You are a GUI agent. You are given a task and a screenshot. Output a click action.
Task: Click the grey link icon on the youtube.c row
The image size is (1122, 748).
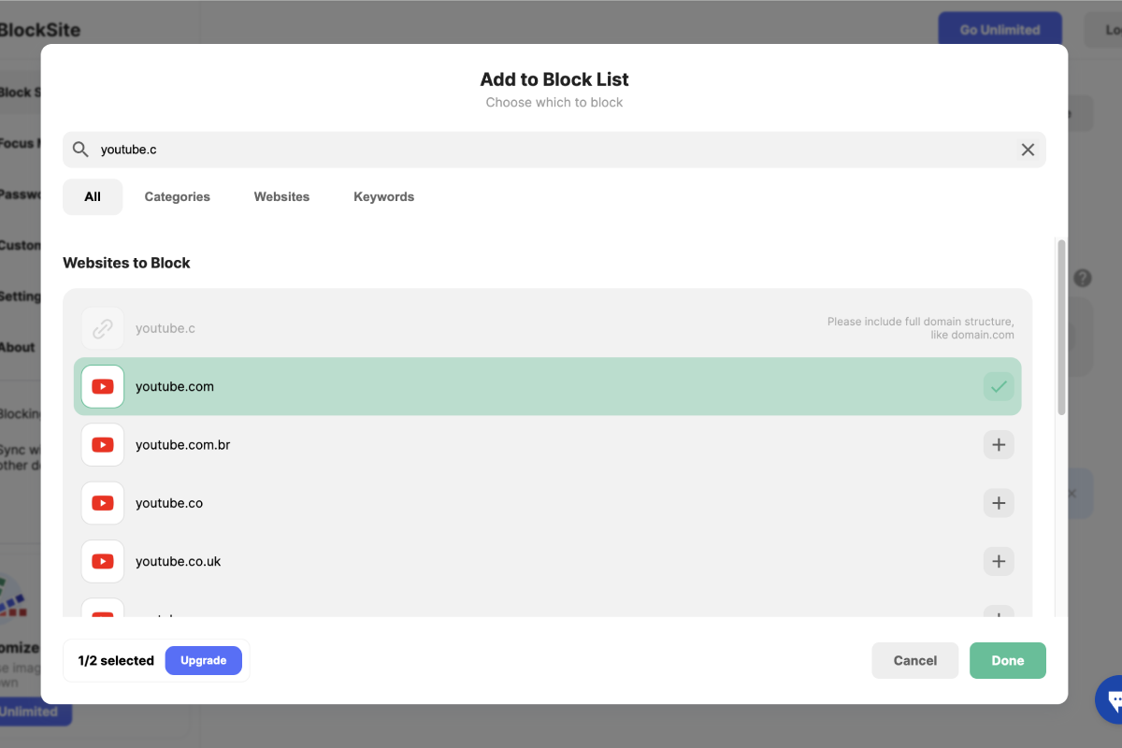(x=102, y=328)
